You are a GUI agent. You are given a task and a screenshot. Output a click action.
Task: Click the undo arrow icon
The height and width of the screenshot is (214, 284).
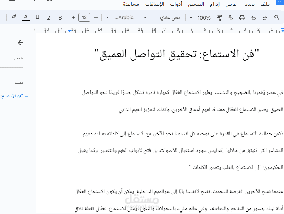pos(254,18)
